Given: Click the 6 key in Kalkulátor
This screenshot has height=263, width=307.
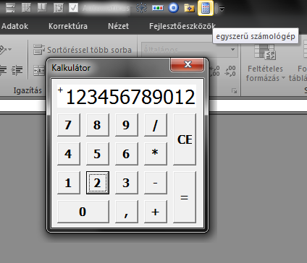Looking at the screenshot, I should point(127,154).
